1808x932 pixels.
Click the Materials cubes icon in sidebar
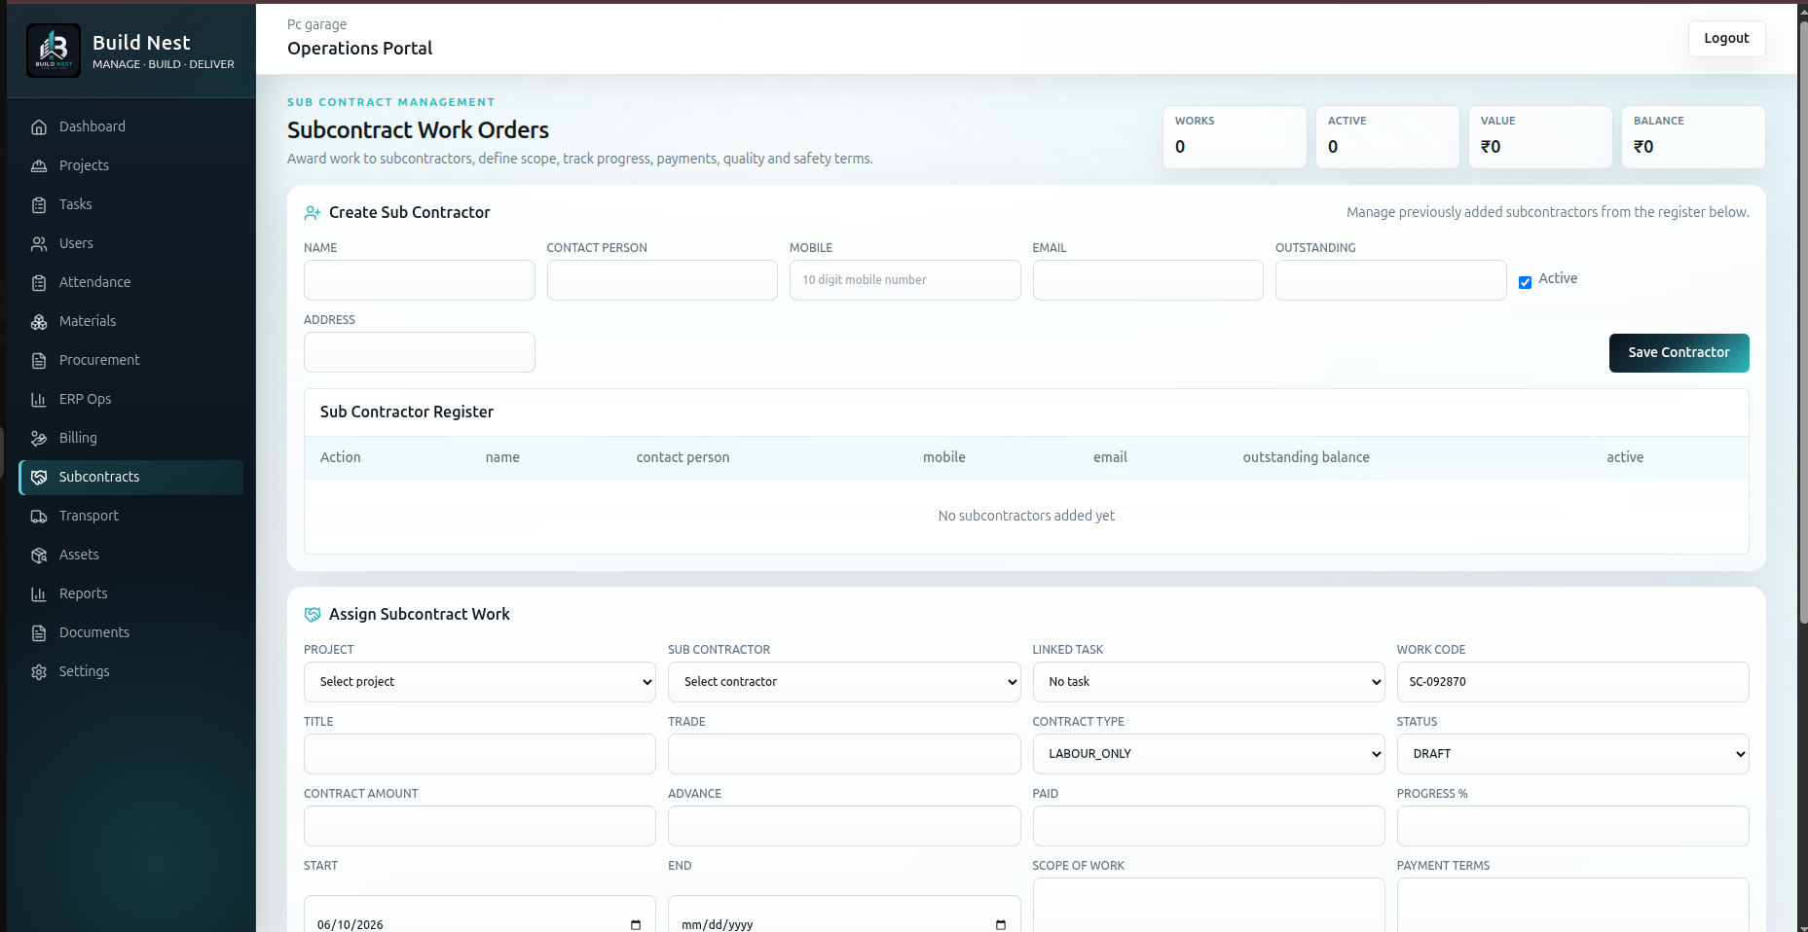point(39,321)
